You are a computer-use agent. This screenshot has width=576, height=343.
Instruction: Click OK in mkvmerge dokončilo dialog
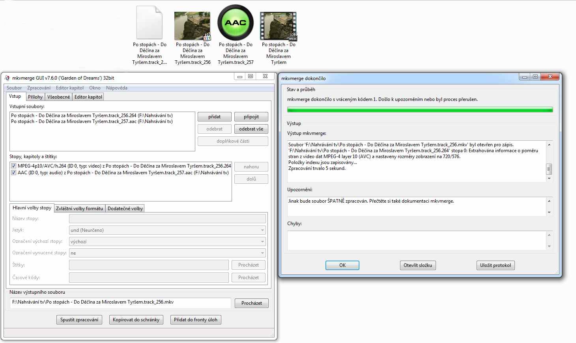(342, 265)
